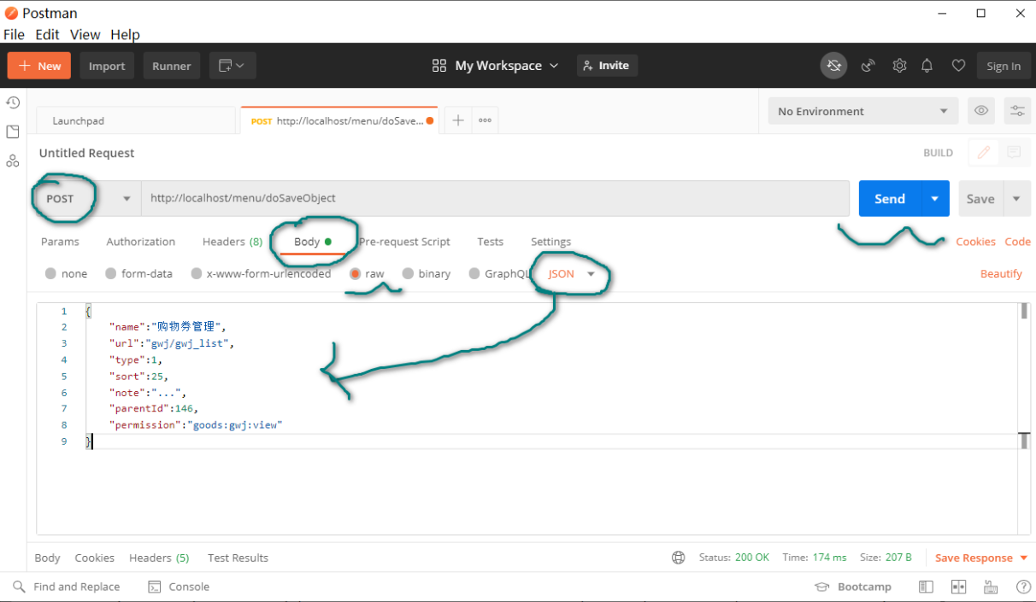Open the capture requests satellite icon

[x=868, y=66]
